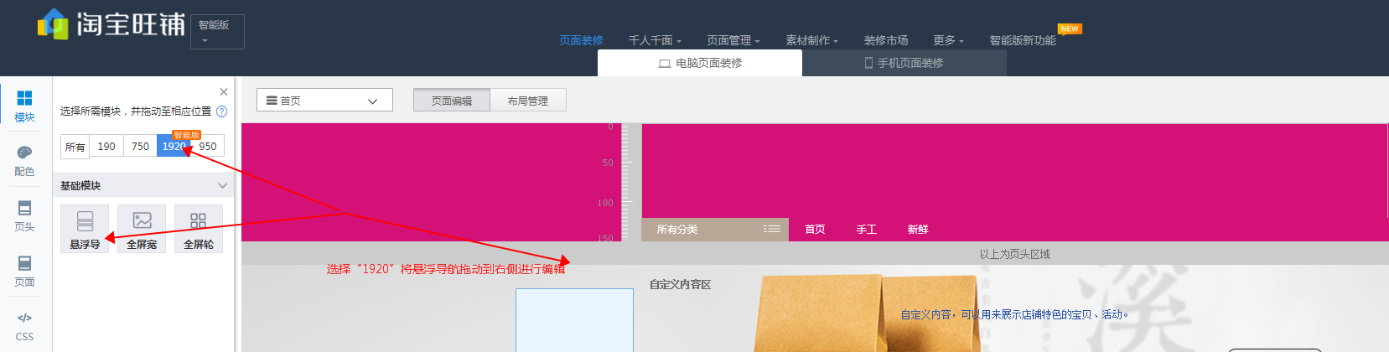This screenshot has height=352, width=1389.
Task: Click 手工 link in store navigation
Action: click(867, 229)
